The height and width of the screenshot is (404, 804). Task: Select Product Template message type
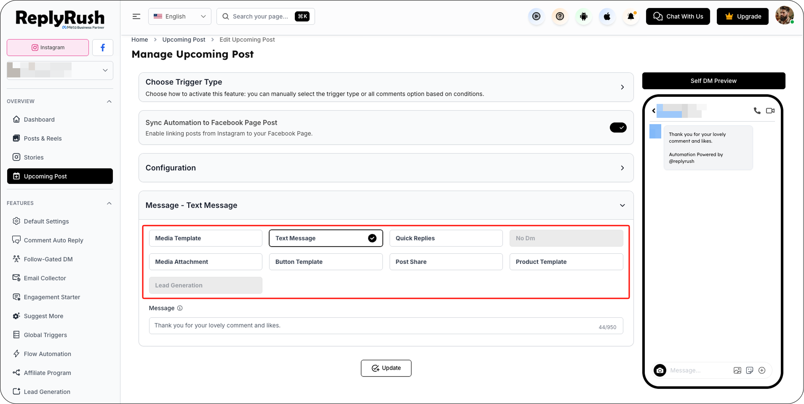(566, 262)
